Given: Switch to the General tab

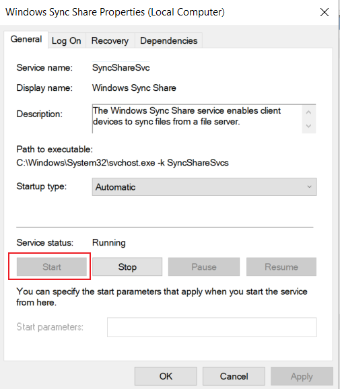Looking at the screenshot, I should click(26, 40).
